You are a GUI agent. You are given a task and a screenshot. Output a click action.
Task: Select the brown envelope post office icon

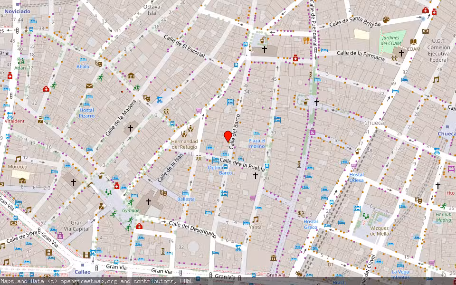[89, 86]
